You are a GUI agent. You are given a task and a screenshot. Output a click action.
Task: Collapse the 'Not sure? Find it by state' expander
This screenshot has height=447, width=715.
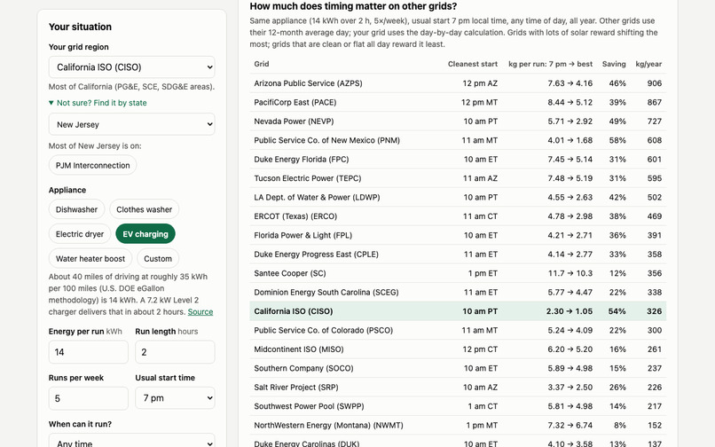point(98,103)
